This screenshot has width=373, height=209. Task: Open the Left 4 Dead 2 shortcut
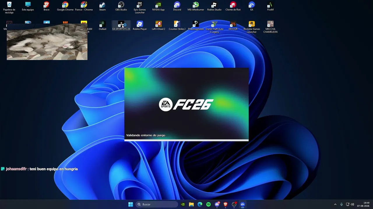(159, 26)
